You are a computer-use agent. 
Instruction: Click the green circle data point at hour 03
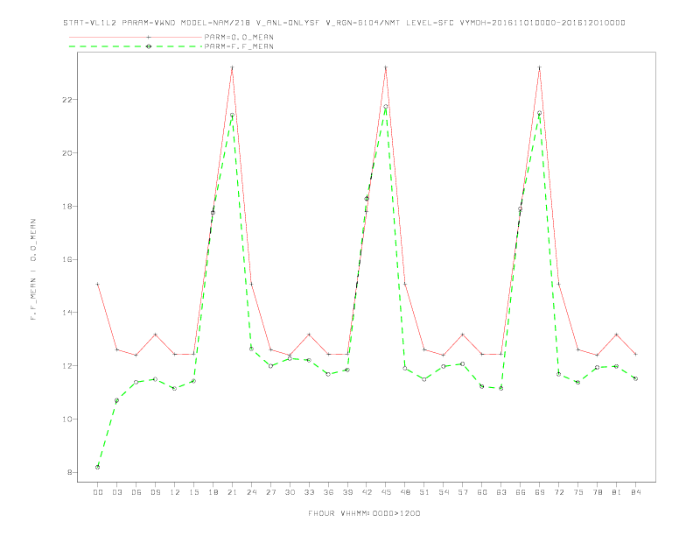(x=116, y=400)
